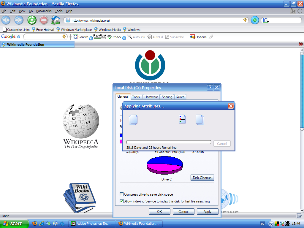Open the Google logo dropdown arrow
304x228 pixels.
(19, 37)
